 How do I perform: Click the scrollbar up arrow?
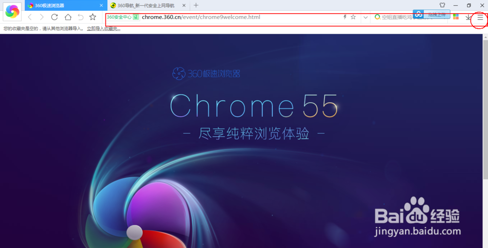[x=485, y=37]
